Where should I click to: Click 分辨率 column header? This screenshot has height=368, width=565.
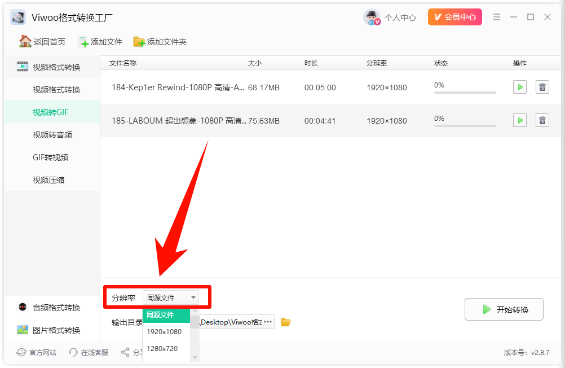377,63
